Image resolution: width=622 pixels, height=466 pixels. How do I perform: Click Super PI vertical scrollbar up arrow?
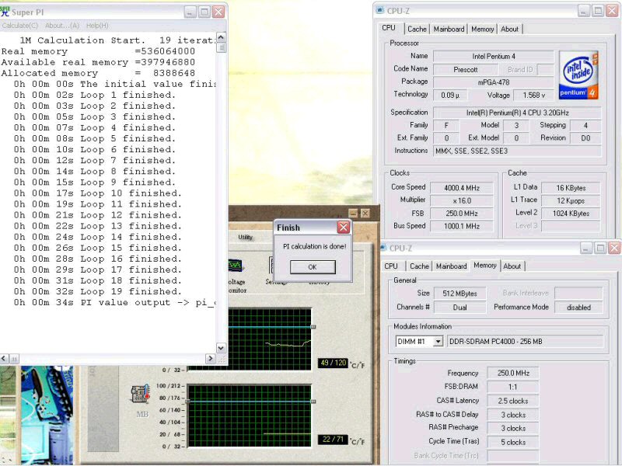click(221, 37)
